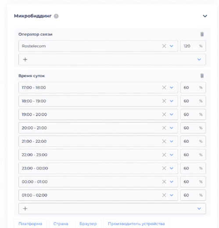Delete the Оператор связи section with trash icon
Viewport: 219px width, 228px height.
click(x=202, y=34)
